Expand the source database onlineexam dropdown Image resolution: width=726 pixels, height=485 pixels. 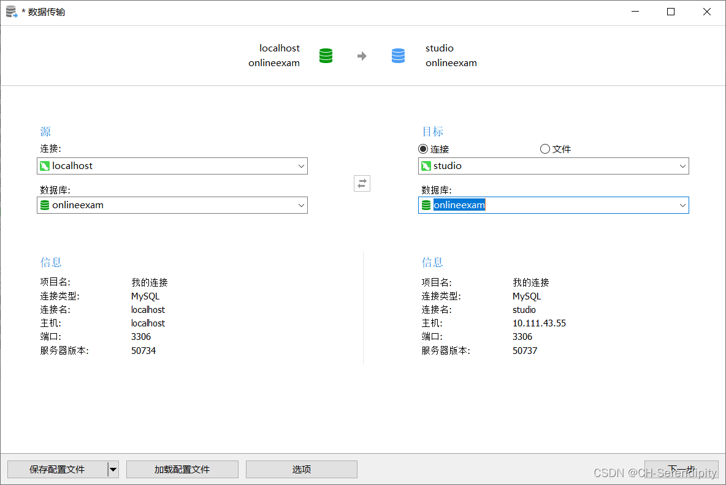click(301, 205)
